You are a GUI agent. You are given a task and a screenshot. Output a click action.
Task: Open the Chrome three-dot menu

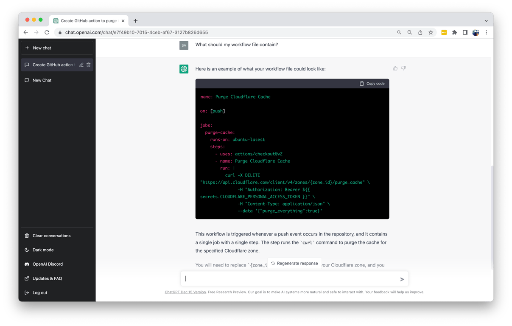tap(486, 32)
